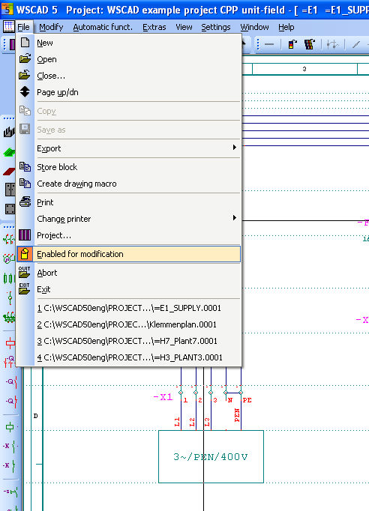Select the horizontal line tool in toolbar
This screenshot has width=369, height=511.
point(269,44)
